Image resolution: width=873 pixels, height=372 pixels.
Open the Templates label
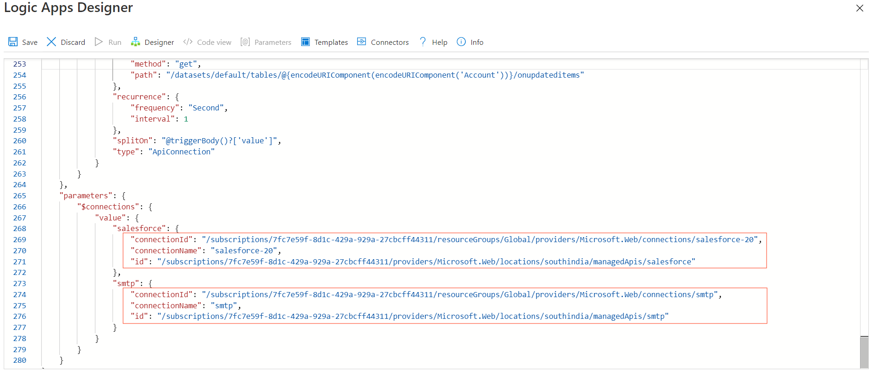[331, 43]
